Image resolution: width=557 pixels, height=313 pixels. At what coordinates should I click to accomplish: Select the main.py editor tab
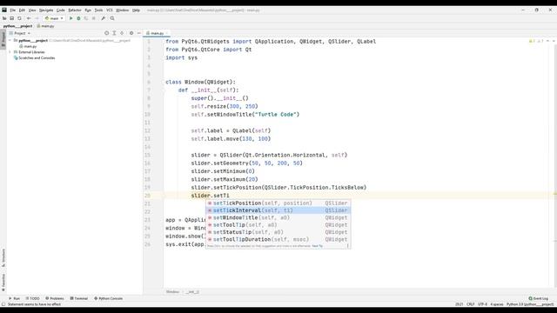pos(157,33)
